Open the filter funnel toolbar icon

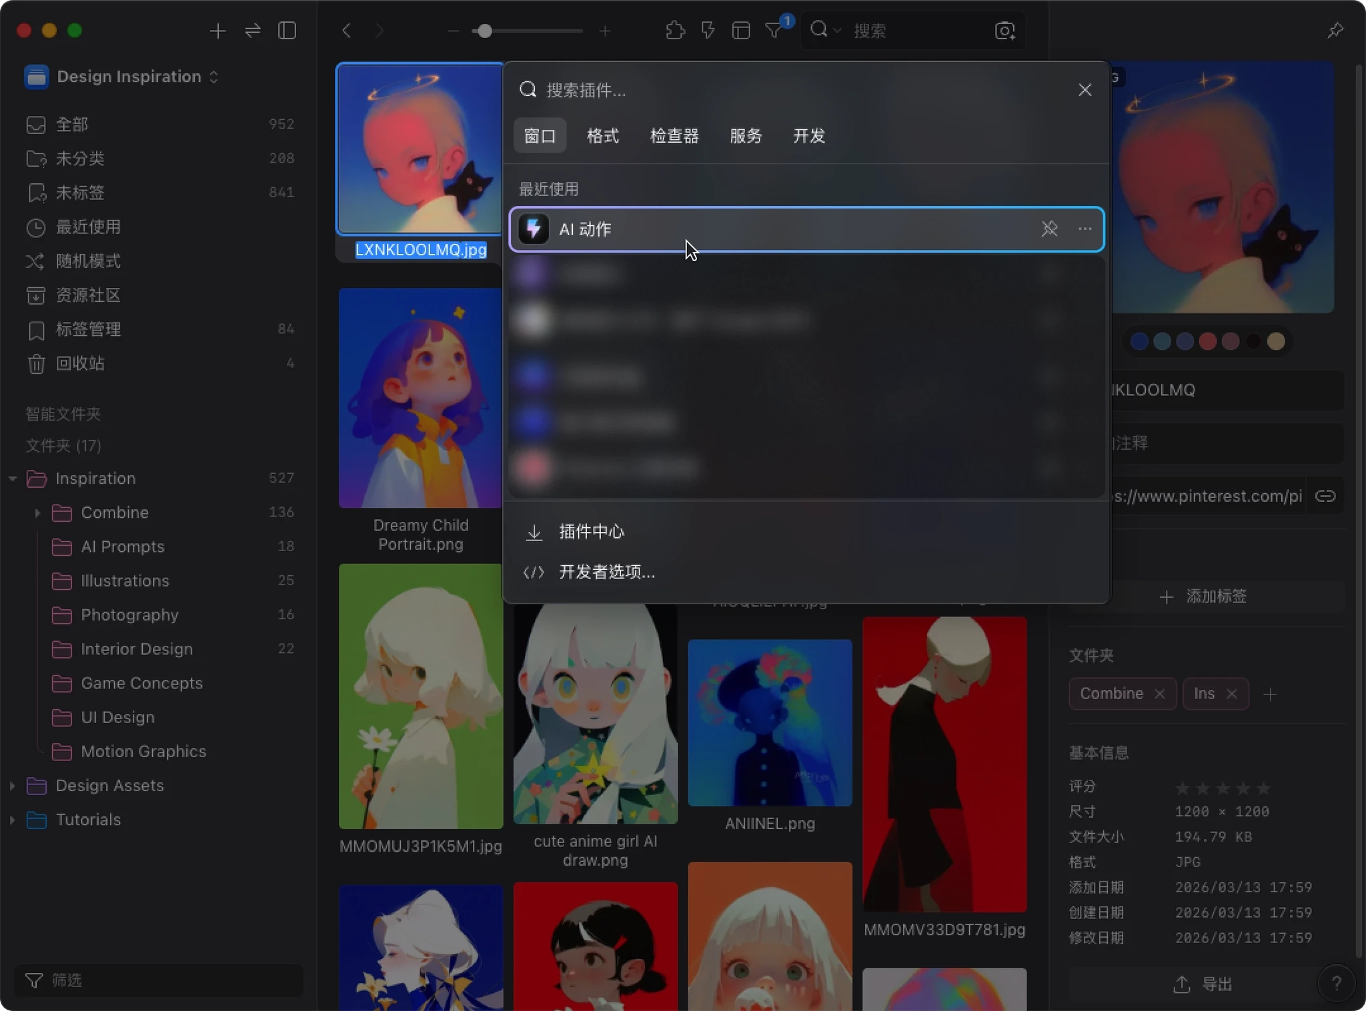pos(774,31)
